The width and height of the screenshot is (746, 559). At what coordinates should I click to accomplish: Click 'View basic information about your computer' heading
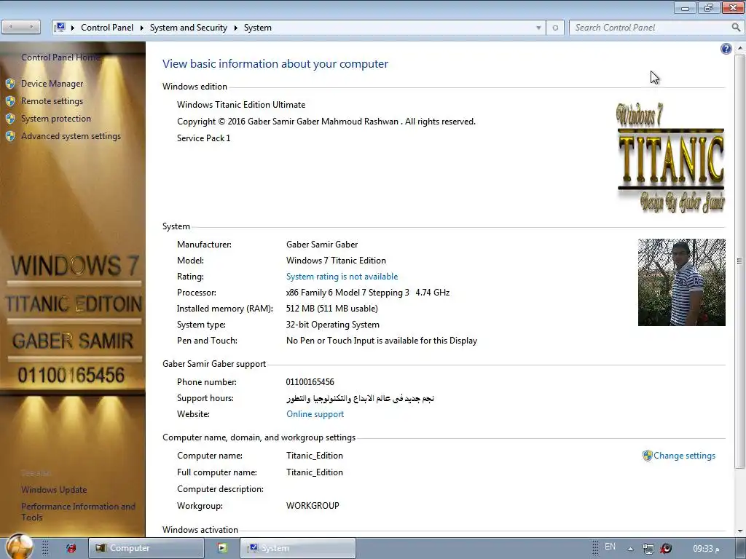click(x=275, y=64)
